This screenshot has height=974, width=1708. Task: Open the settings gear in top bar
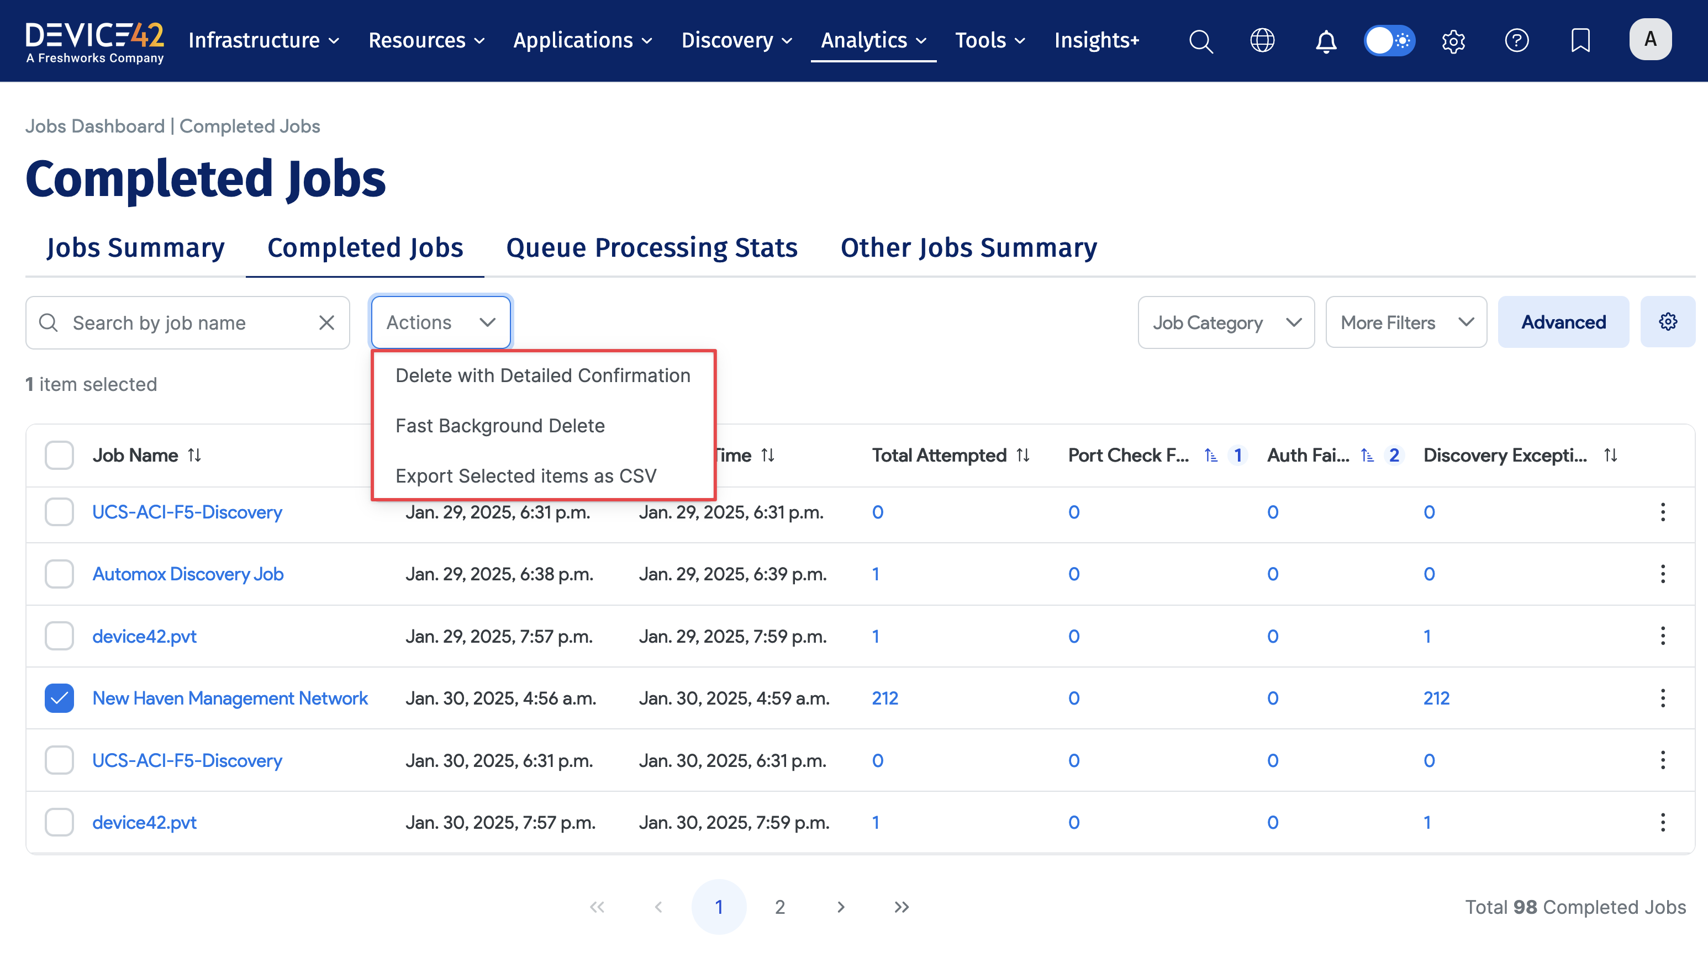1453,41
